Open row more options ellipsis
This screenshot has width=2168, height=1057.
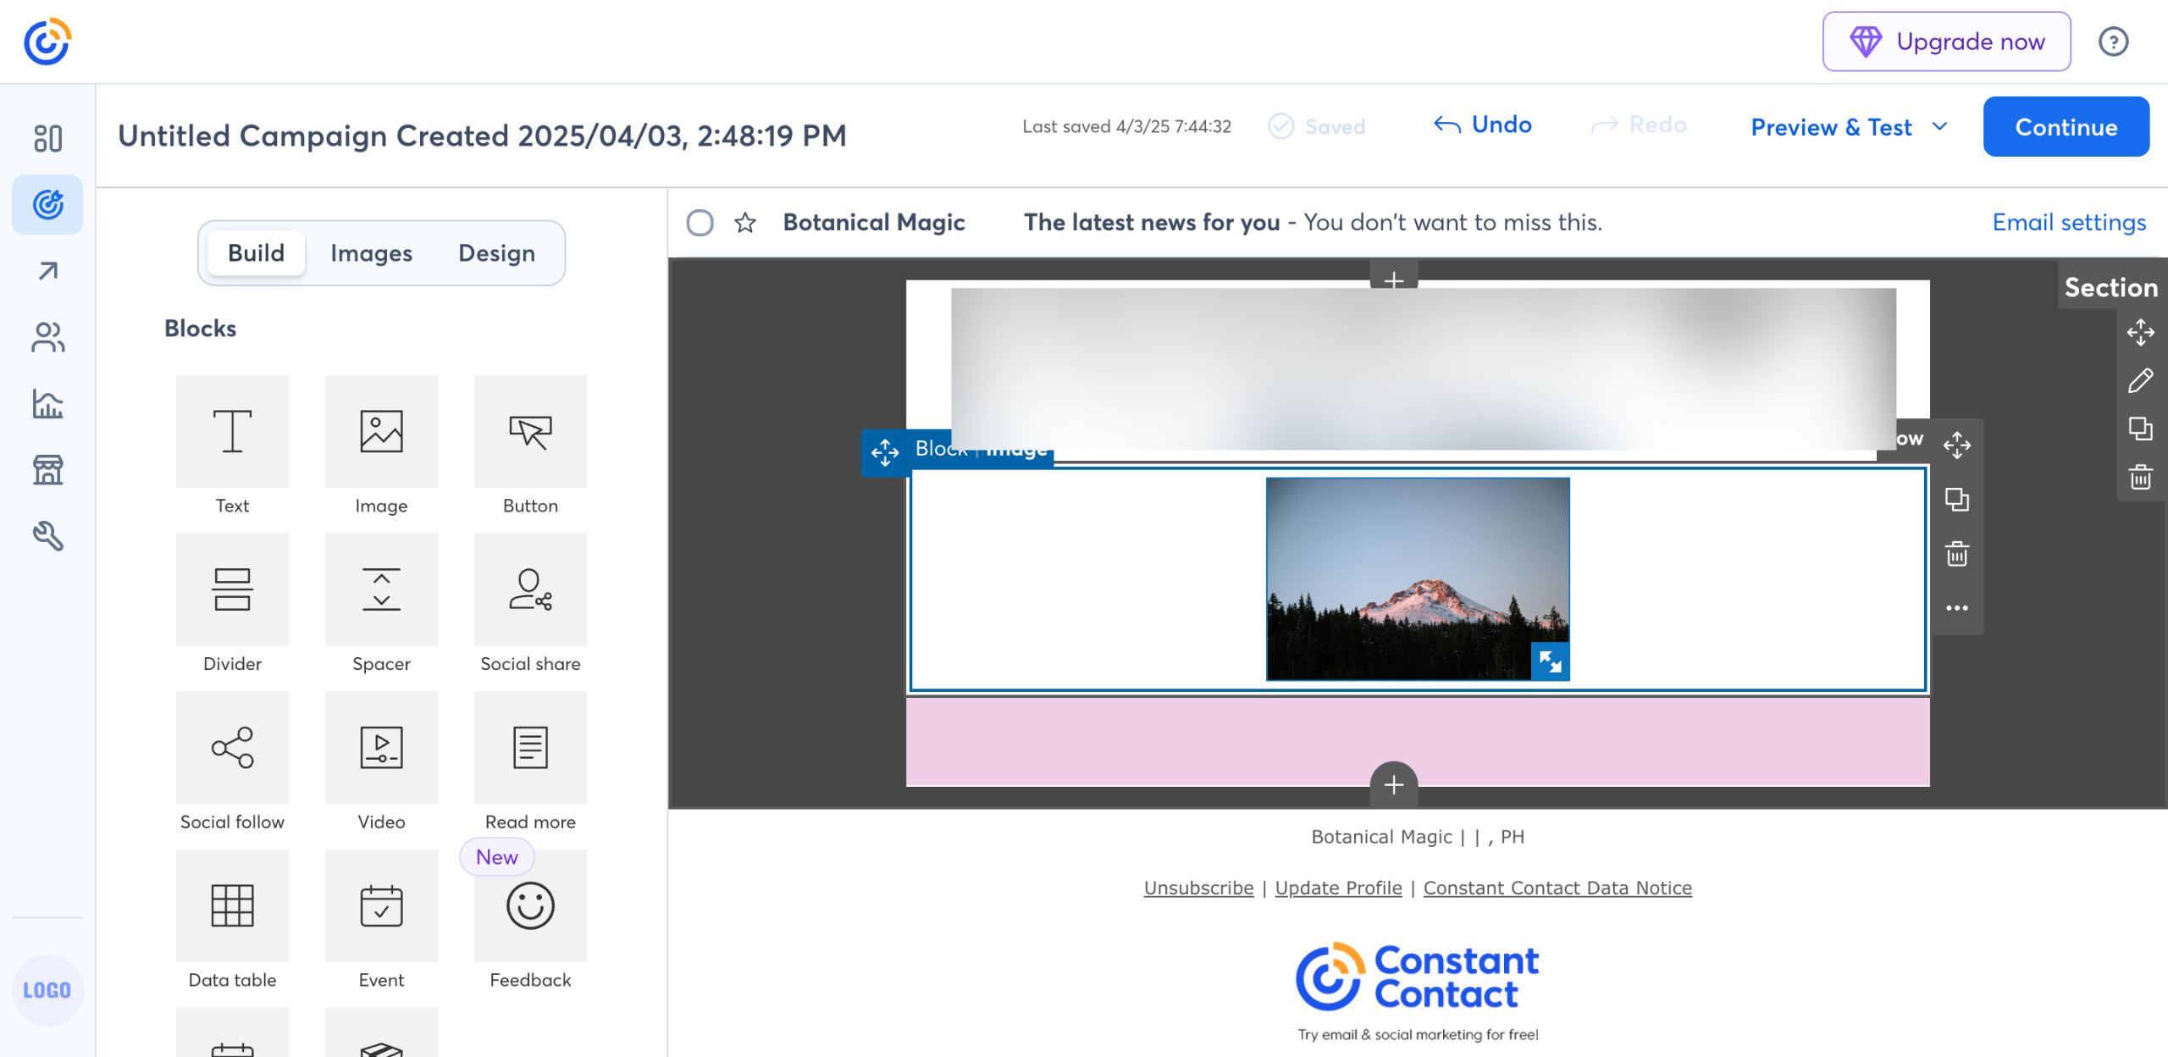[x=1956, y=607]
